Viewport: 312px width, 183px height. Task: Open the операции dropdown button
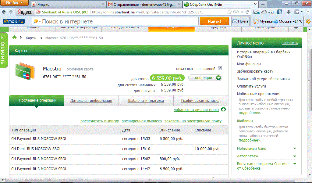(x=205, y=78)
